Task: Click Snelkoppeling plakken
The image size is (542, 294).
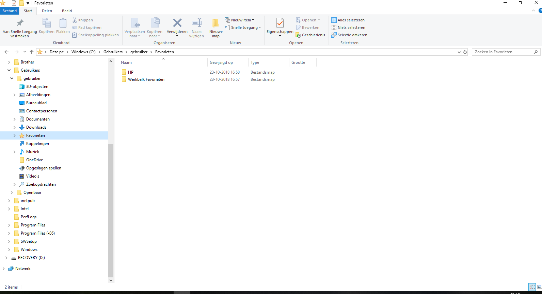Action: click(x=95, y=35)
